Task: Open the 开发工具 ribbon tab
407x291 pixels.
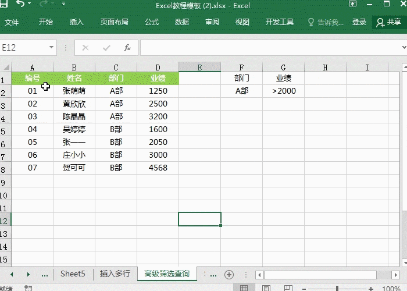Action: pos(280,22)
